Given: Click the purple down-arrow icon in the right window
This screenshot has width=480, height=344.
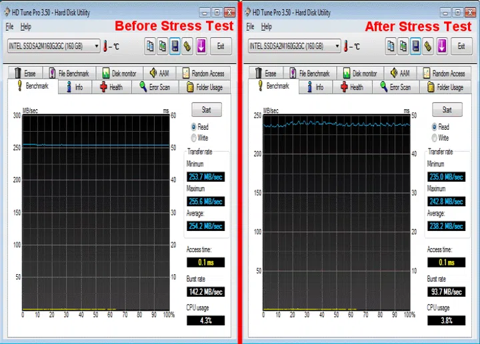Looking at the screenshot, I should click(441, 46).
